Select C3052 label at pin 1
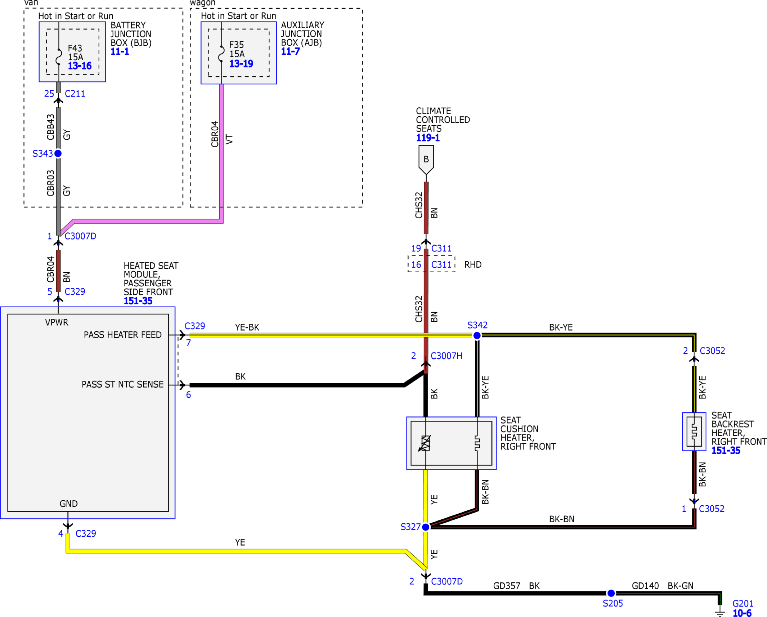Viewport: 767px width, 617px height. 712,509
